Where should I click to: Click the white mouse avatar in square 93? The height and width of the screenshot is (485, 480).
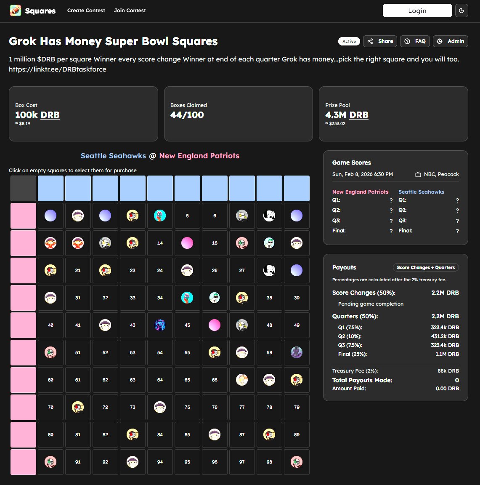(133, 462)
